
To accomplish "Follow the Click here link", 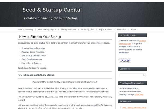I will coord(139,95).
